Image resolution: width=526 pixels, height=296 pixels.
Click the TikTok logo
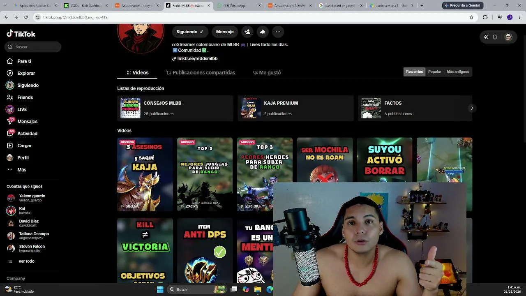coord(21,34)
